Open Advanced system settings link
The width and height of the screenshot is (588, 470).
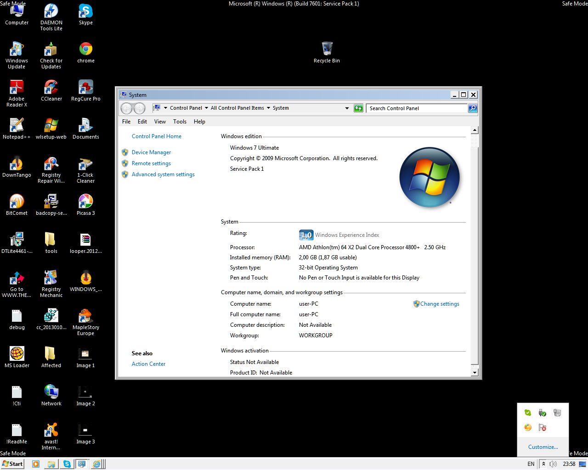163,174
